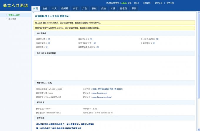Open the 官方网站 header link

(170, 3)
